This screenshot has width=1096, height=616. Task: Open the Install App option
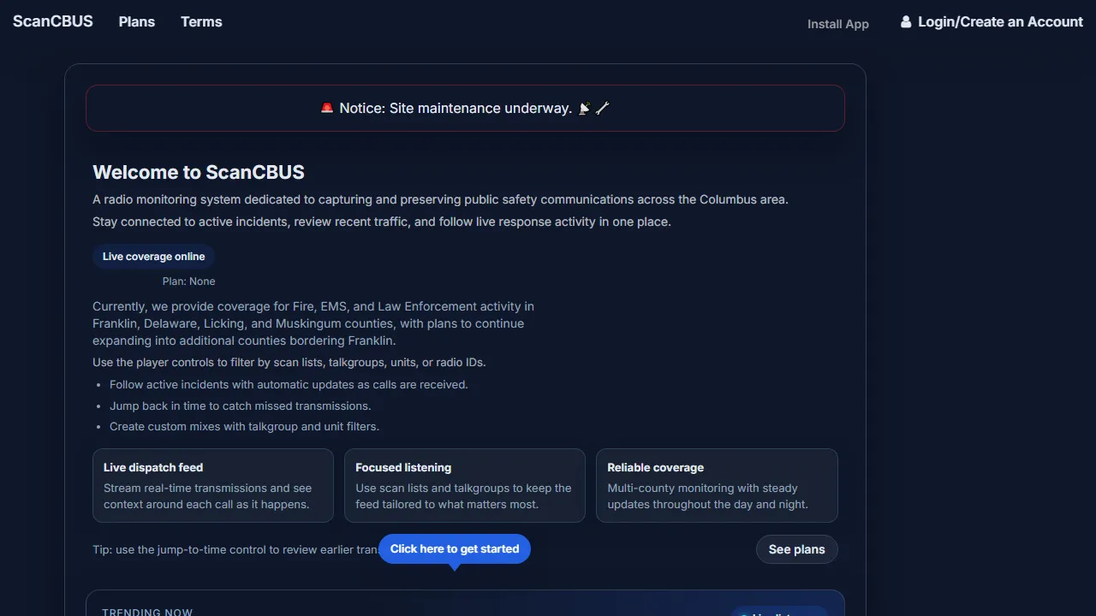coord(837,24)
